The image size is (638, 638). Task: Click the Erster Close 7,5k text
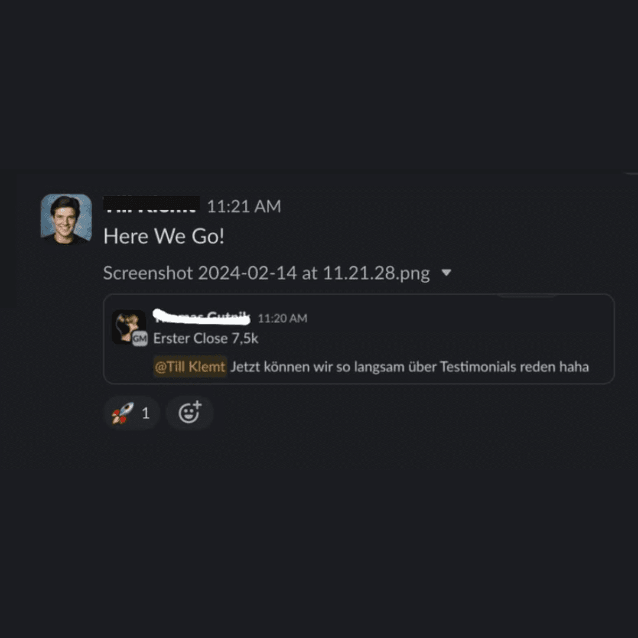[206, 338]
